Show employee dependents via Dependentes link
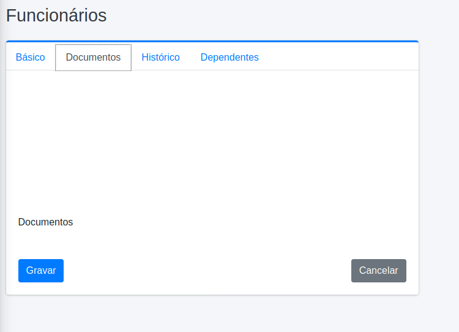This screenshot has height=332, width=459. (229, 57)
